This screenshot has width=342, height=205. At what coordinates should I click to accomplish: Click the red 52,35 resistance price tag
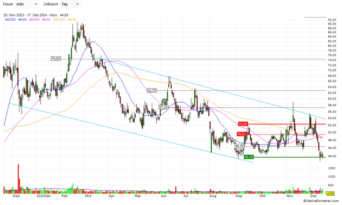coord(242,124)
